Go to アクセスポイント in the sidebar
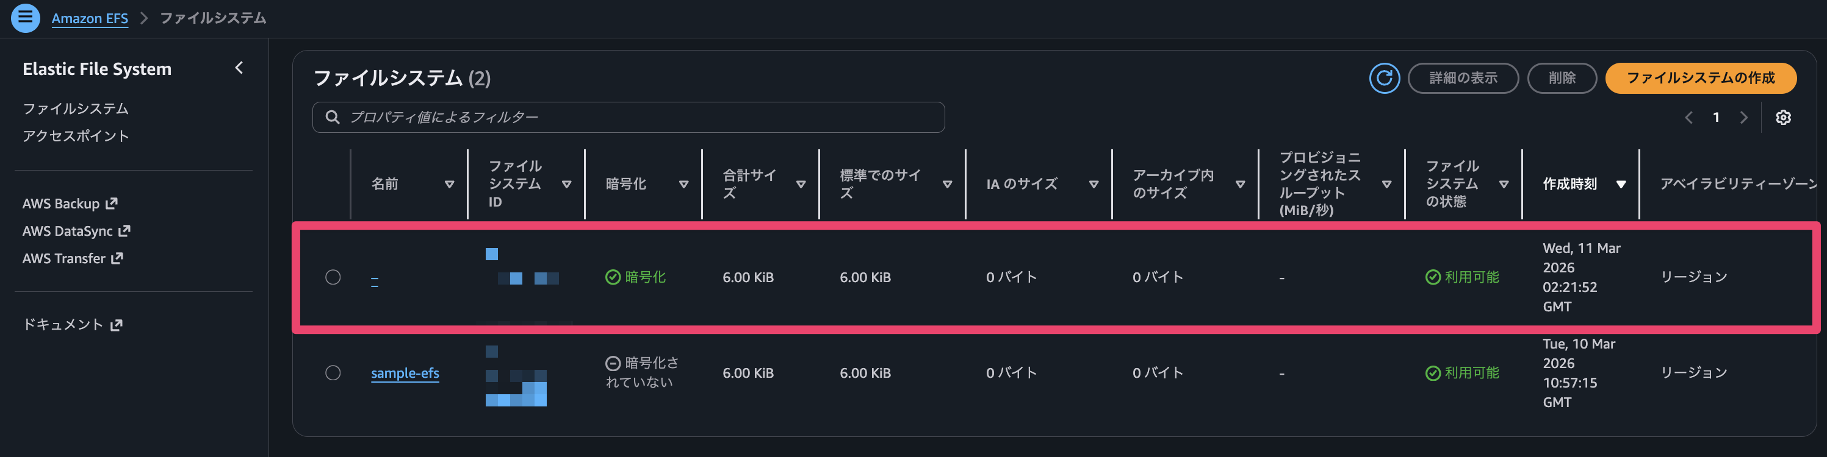The height and width of the screenshot is (457, 1827). pos(75,136)
